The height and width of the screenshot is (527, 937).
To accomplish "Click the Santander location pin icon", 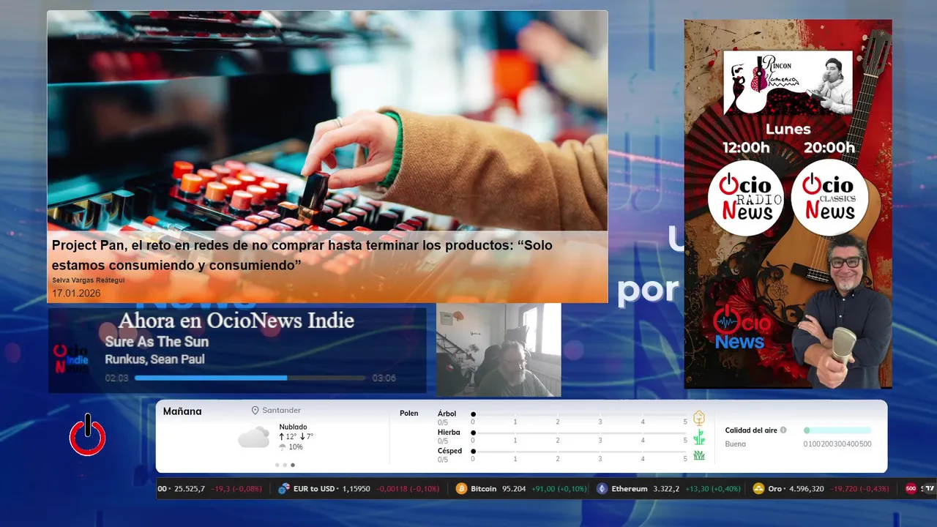I will click(255, 411).
